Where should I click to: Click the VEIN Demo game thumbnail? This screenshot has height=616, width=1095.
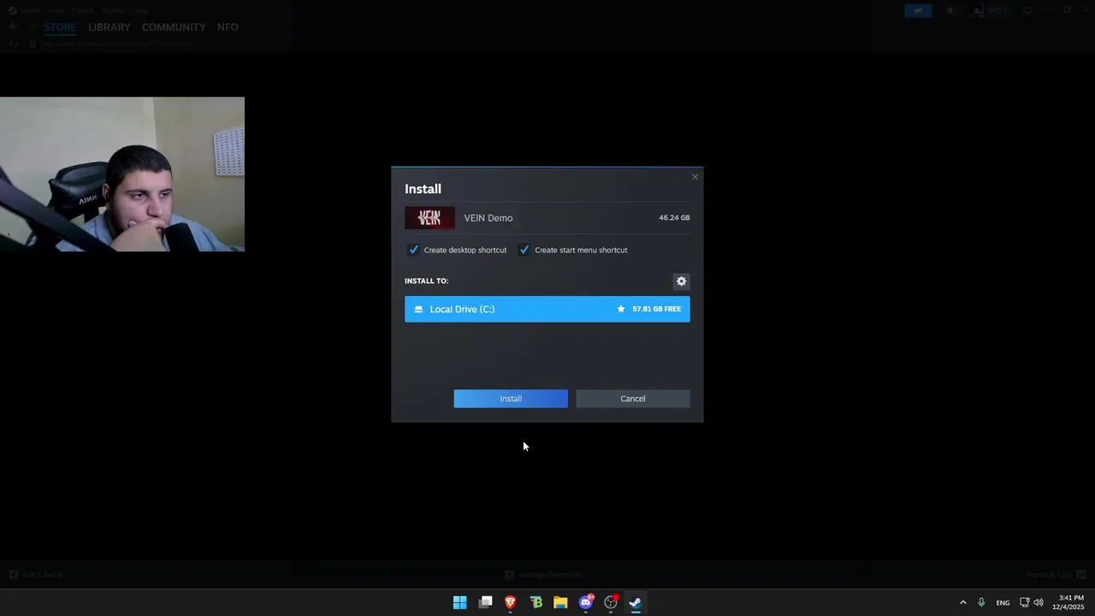[429, 218]
